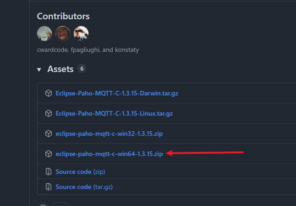Screen dimensions: 296x206
Task: Click package icon beside win32 zip
Action: coord(49,134)
